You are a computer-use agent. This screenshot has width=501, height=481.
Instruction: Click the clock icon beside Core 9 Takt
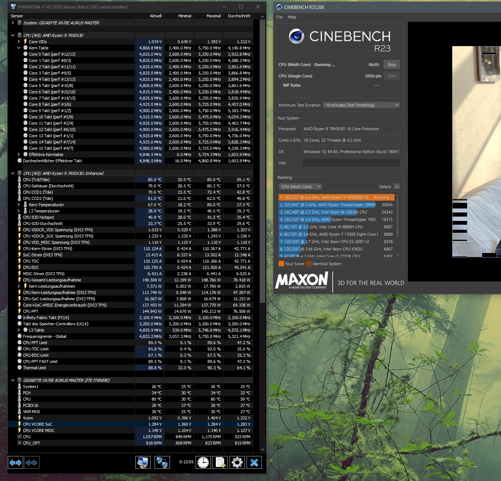(x=25, y=111)
